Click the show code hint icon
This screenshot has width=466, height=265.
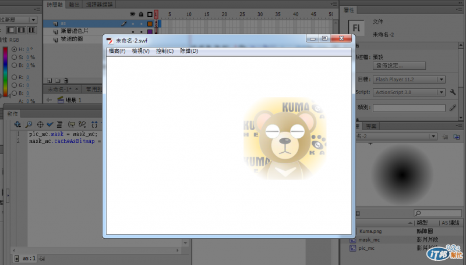pyautogui.click(x=72, y=124)
